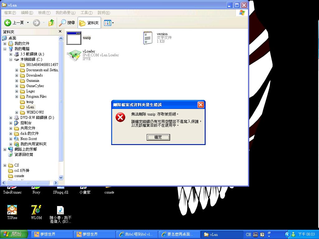Select 資源回收筒 in folder tree
The height and width of the screenshot is (239, 319).
(x=21, y=155)
